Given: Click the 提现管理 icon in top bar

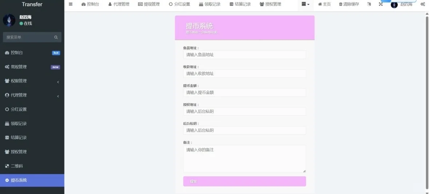Looking at the screenshot, I should click(x=140, y=4).
